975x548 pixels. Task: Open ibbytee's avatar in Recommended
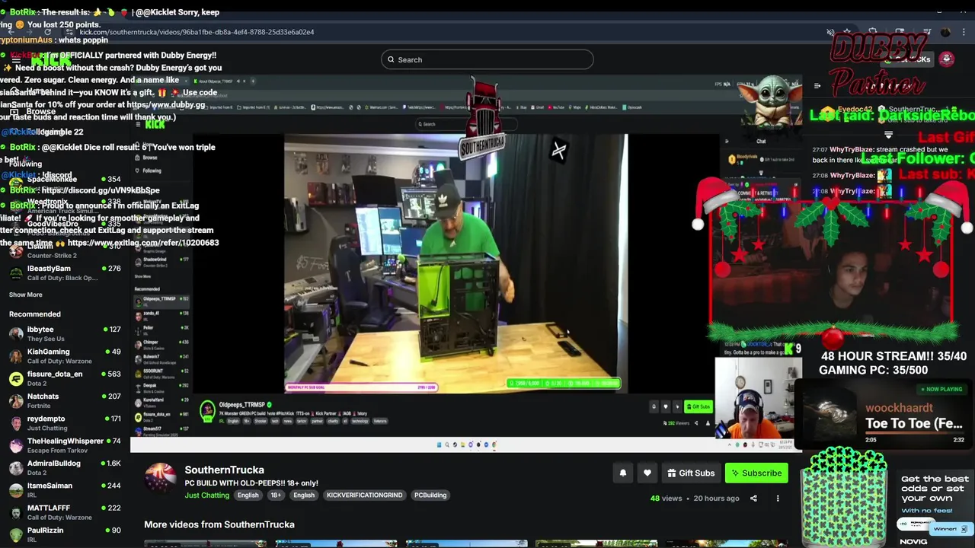(x=16, y=334)
